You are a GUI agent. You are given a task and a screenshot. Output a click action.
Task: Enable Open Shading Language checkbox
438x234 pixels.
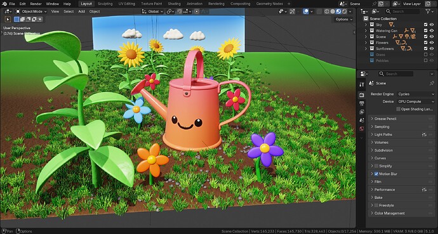[399, 109]
